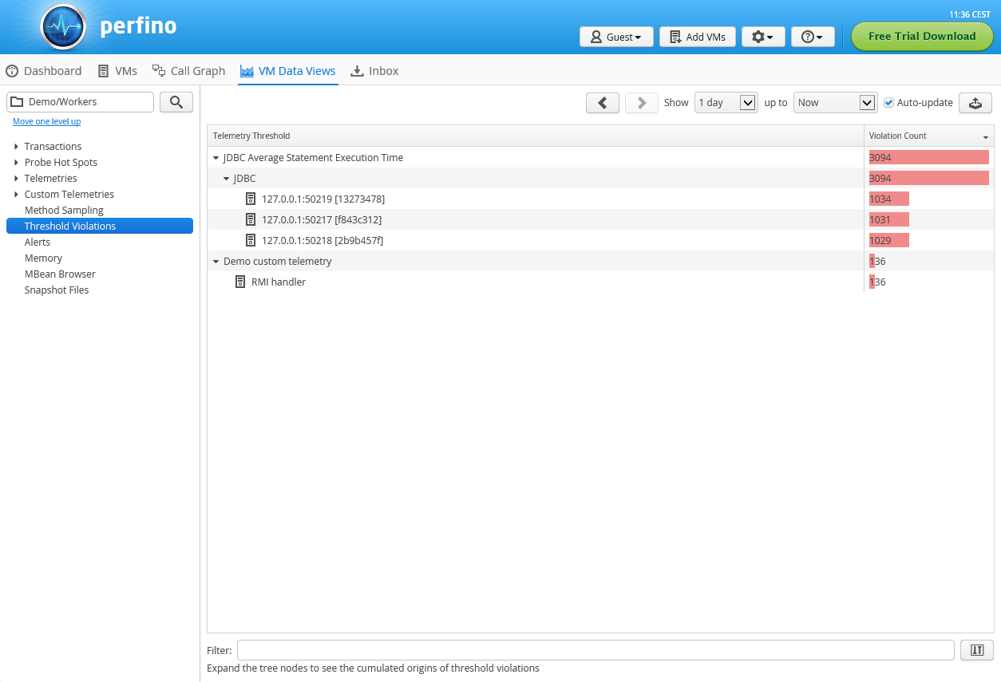Switch to the VMs tab

(x=117, y=71)
